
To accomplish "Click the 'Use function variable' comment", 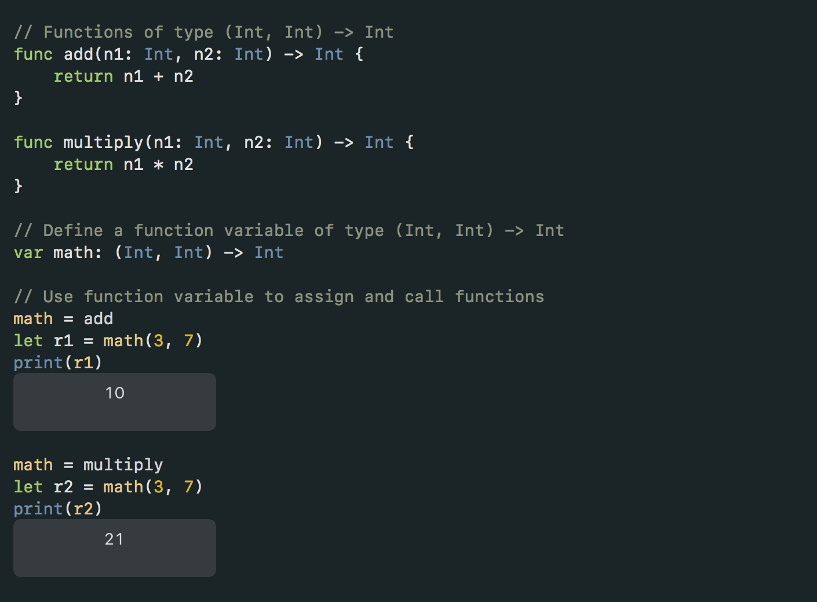I will pyautogui.click(x=279, y=297).
